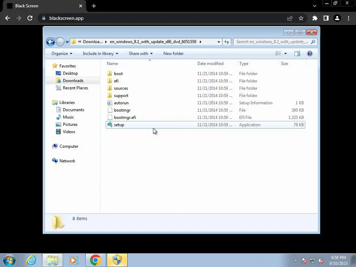Open the Organize menu
This screenshot has height=267, width=356.
(x=62, y=54)
